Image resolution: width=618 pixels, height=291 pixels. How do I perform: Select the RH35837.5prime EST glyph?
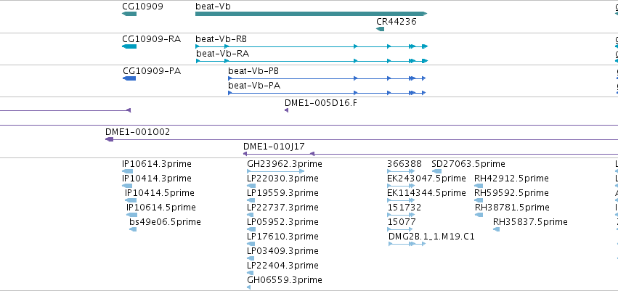point(496,229)
